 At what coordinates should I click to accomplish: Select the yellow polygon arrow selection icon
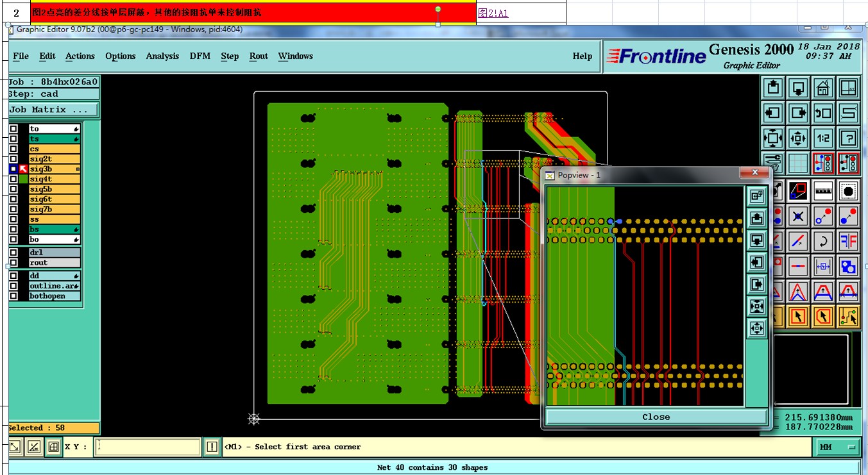[823, 316]
